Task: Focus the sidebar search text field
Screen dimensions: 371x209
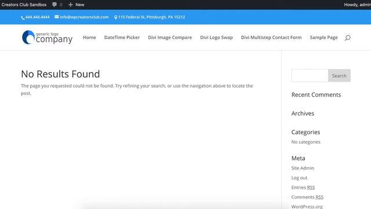Action: coord(310,75)
